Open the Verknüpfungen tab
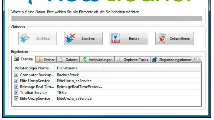 pos(97,60)
